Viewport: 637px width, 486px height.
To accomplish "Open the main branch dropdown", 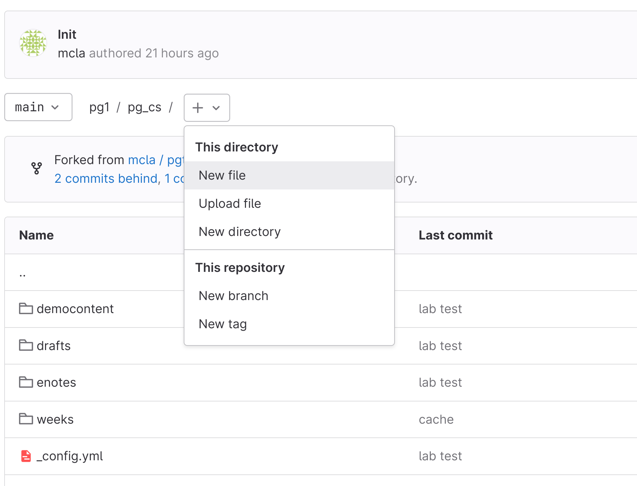I will 38,107.
